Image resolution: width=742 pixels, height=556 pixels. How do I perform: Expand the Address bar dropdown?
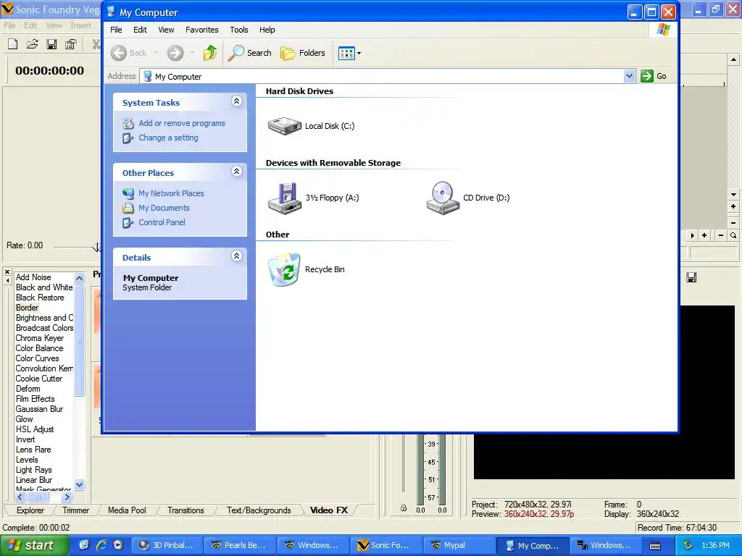pyautogui.click(x=629, y=76)
